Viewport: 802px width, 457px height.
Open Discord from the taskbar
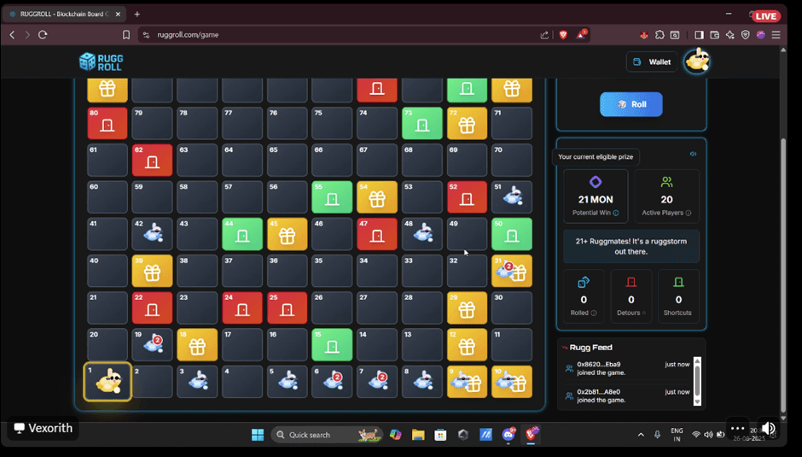pyautogui.click(x=509, y=435)
